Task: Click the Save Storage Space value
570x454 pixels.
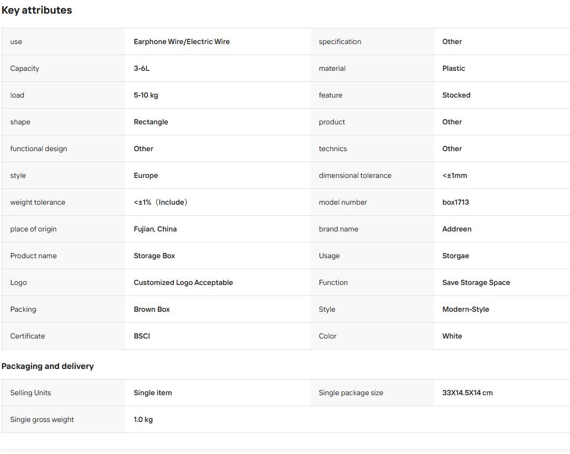Action: [x=476, y=282]
